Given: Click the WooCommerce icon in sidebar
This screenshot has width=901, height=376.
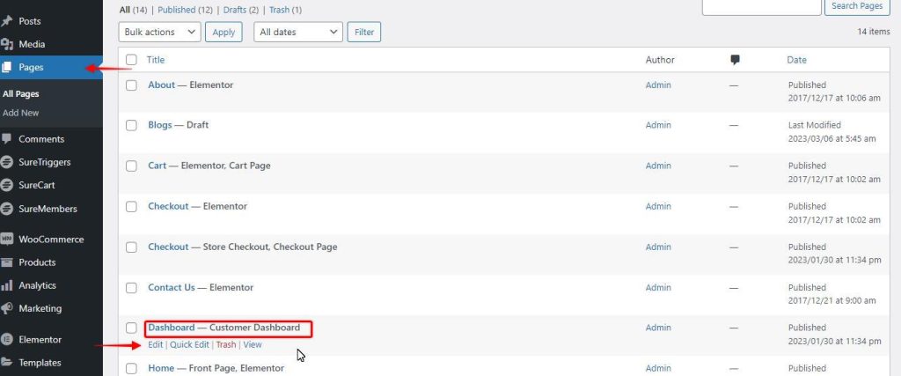Looking at the screenshot, I should (7, 240).
